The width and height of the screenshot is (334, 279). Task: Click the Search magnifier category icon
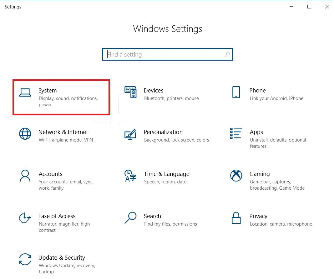click(130, 218)
